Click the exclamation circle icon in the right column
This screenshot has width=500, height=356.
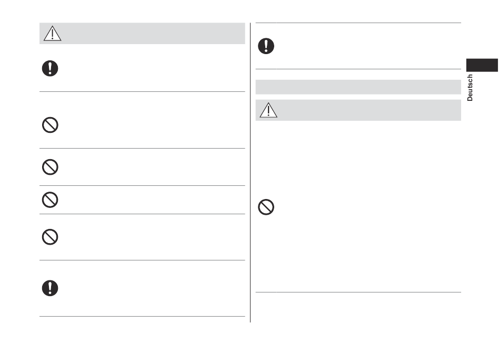[266, 46]
